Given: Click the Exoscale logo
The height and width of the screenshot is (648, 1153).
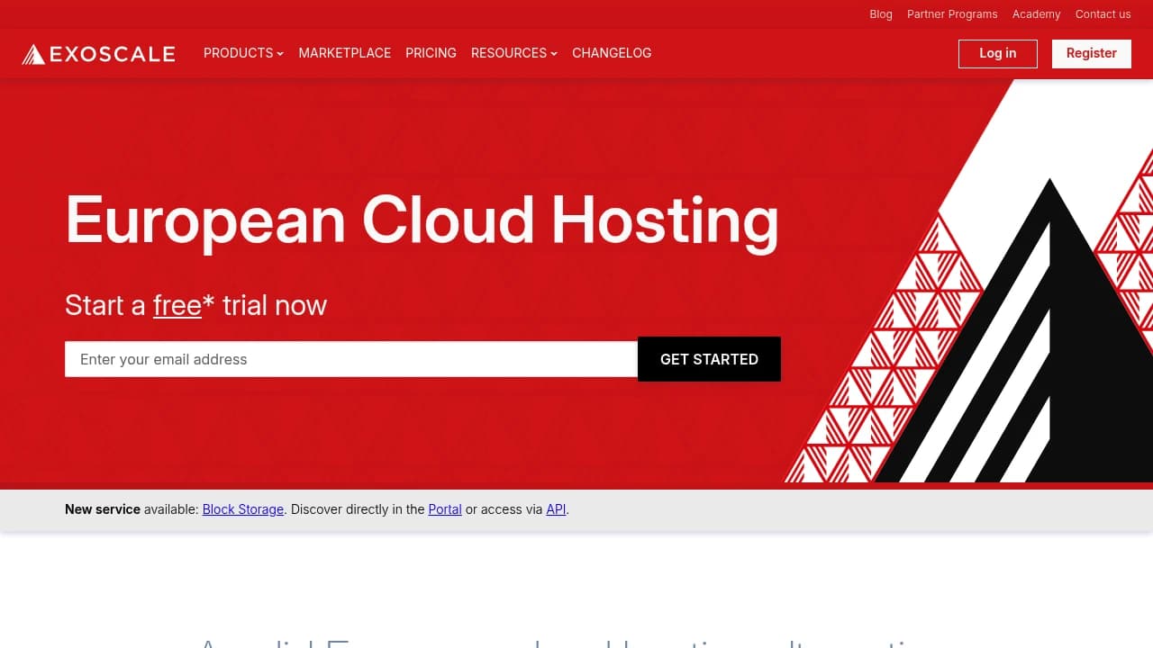Looking at the screenshot, I should [98, 54].
